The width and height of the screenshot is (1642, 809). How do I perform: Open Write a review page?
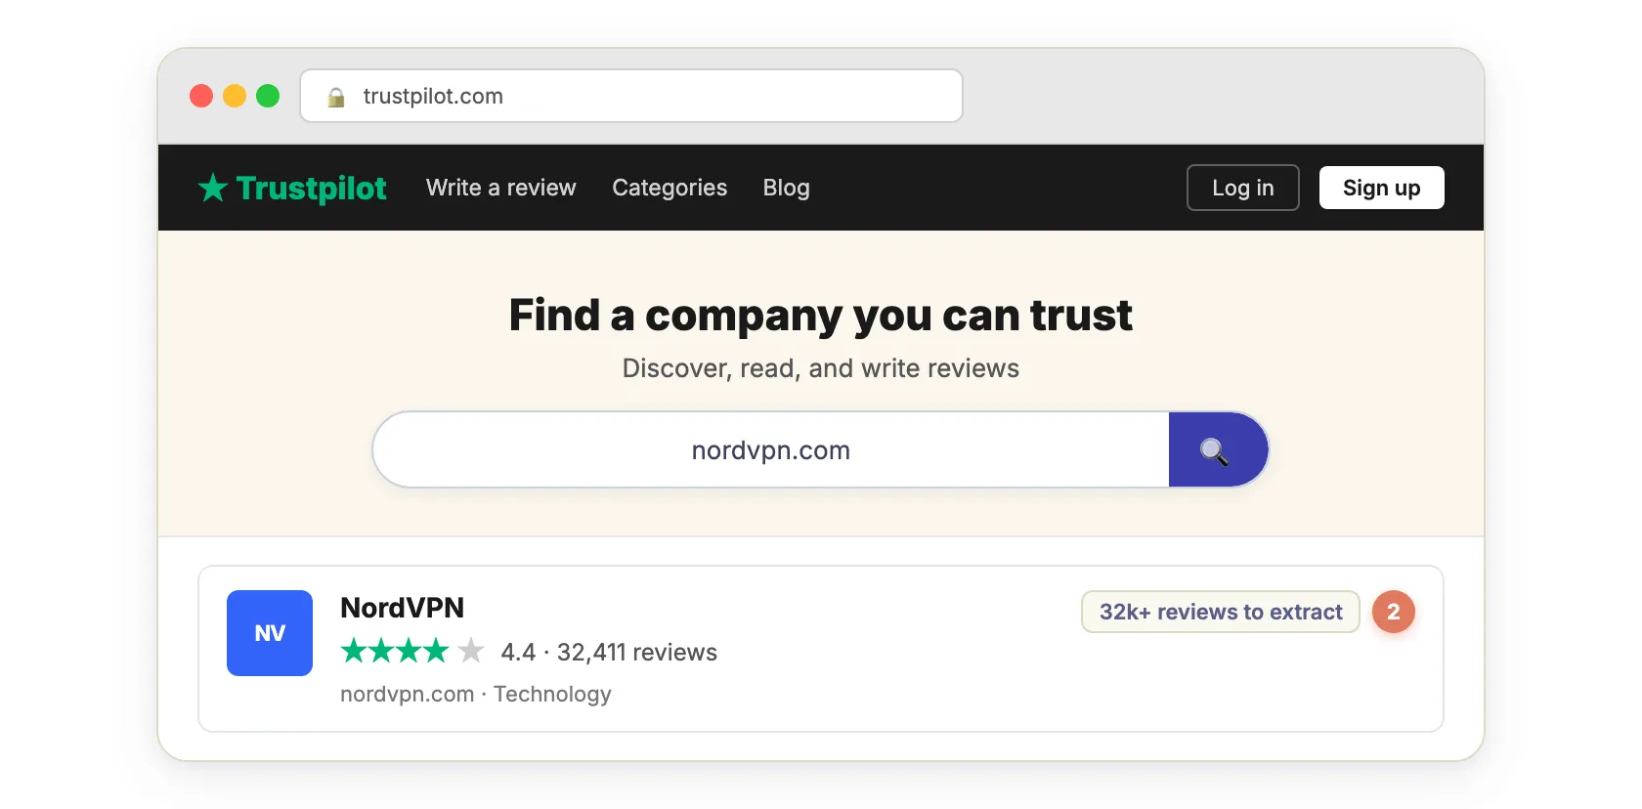[501, 188]
